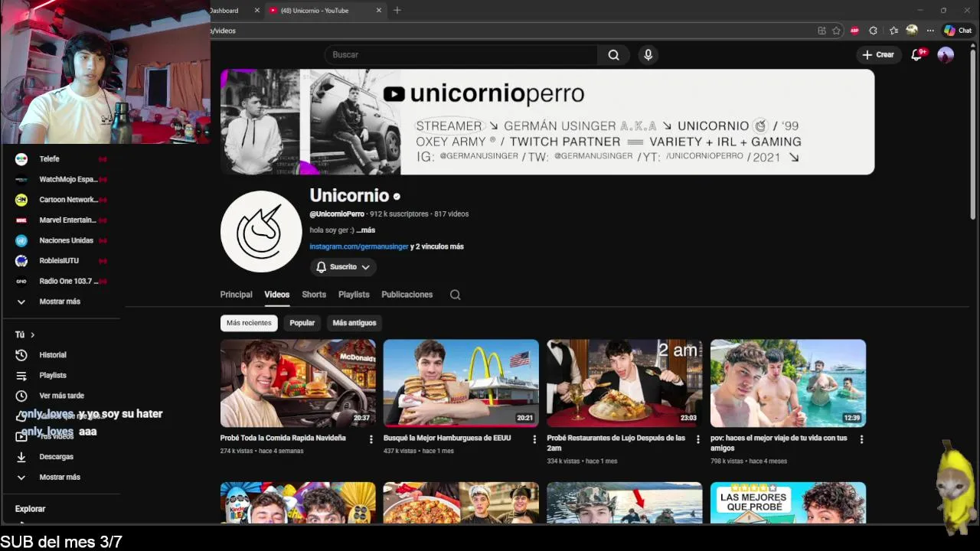Open browser settings three-dot menu
The image size is (980, 551).
[930, 31]
